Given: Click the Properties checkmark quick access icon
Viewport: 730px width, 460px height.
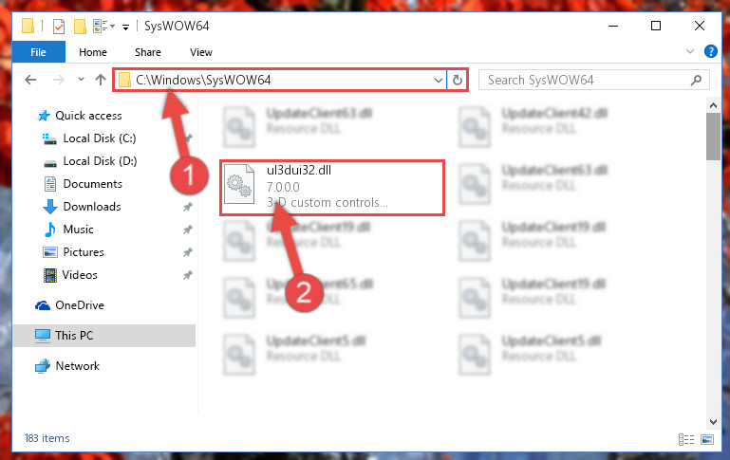Looking at the screenshot, I should 59,26.
